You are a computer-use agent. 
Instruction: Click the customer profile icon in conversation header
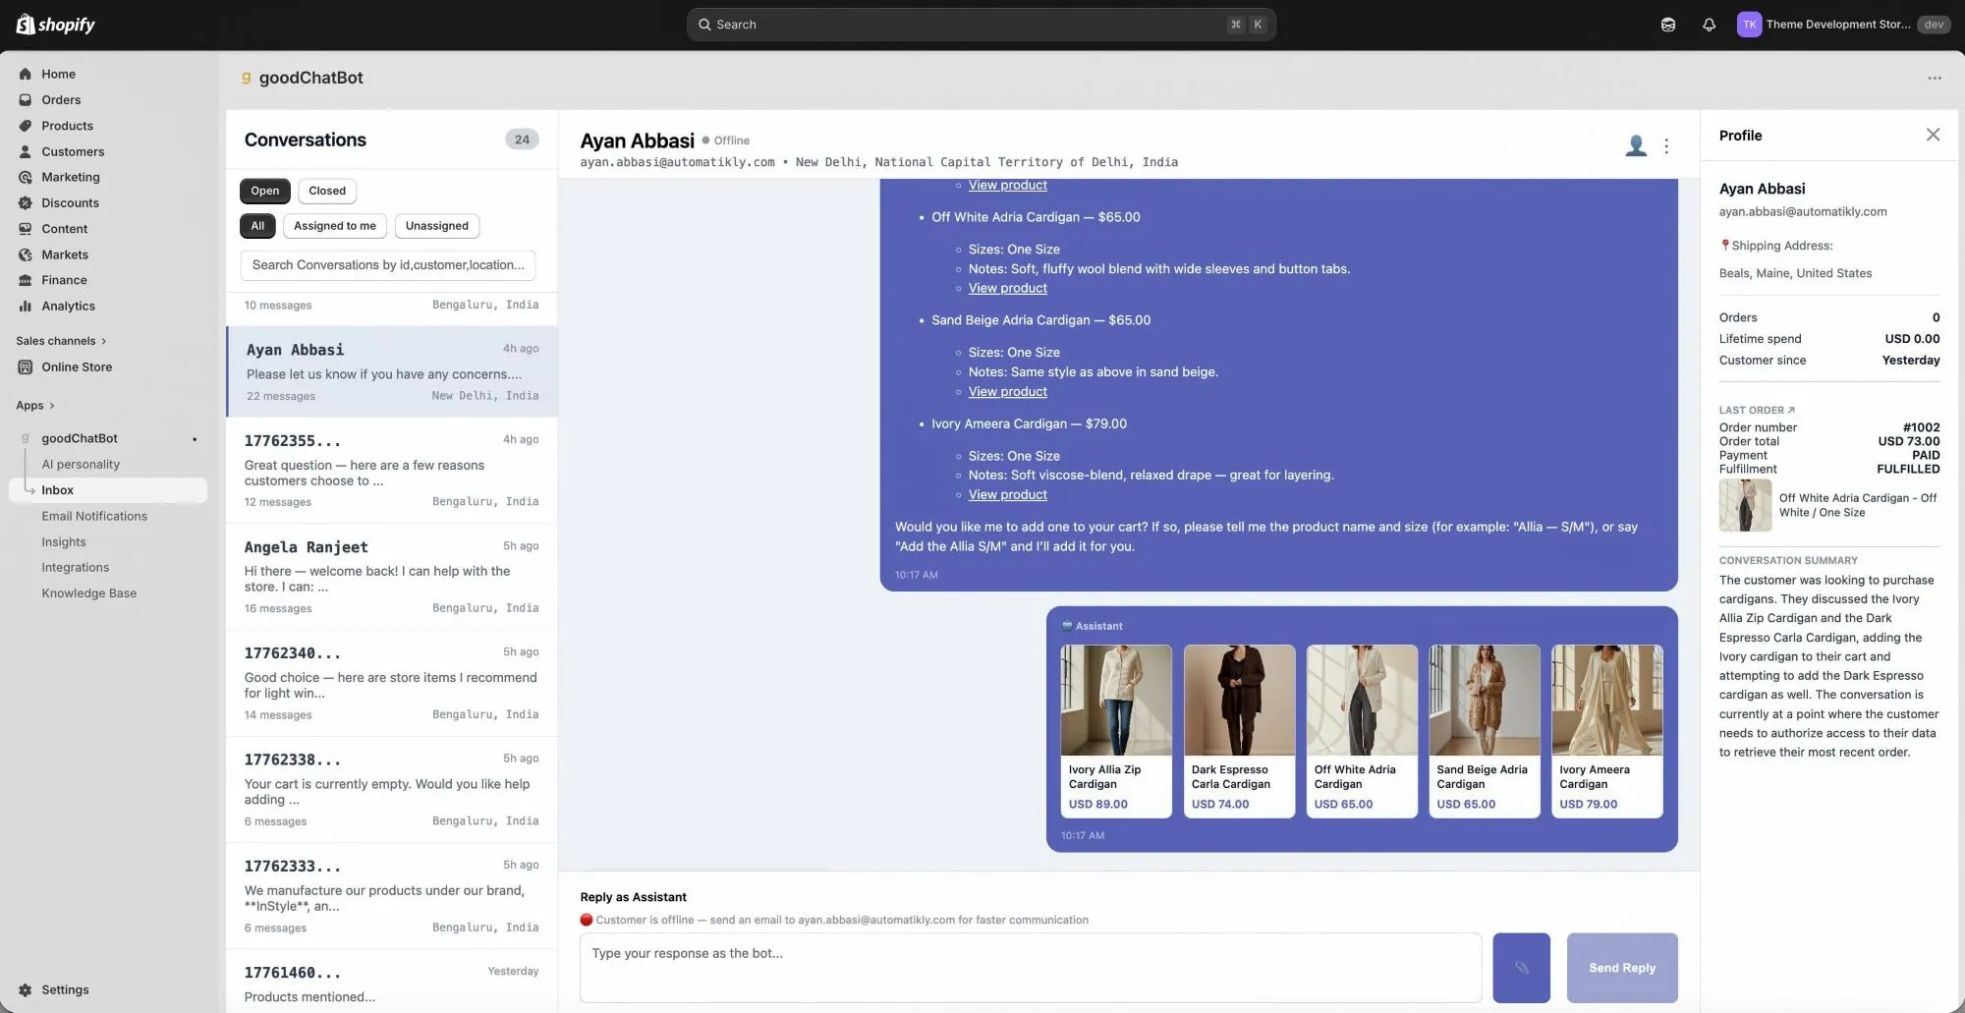tap(1635, 144)
